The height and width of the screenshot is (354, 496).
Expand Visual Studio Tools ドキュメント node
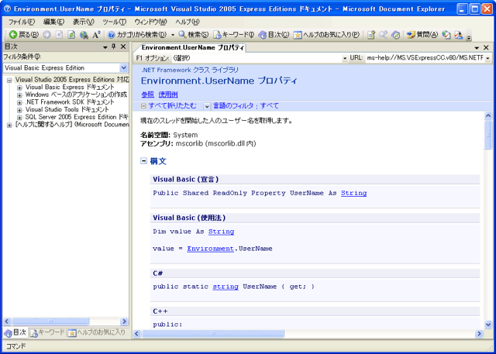(19, 110)
